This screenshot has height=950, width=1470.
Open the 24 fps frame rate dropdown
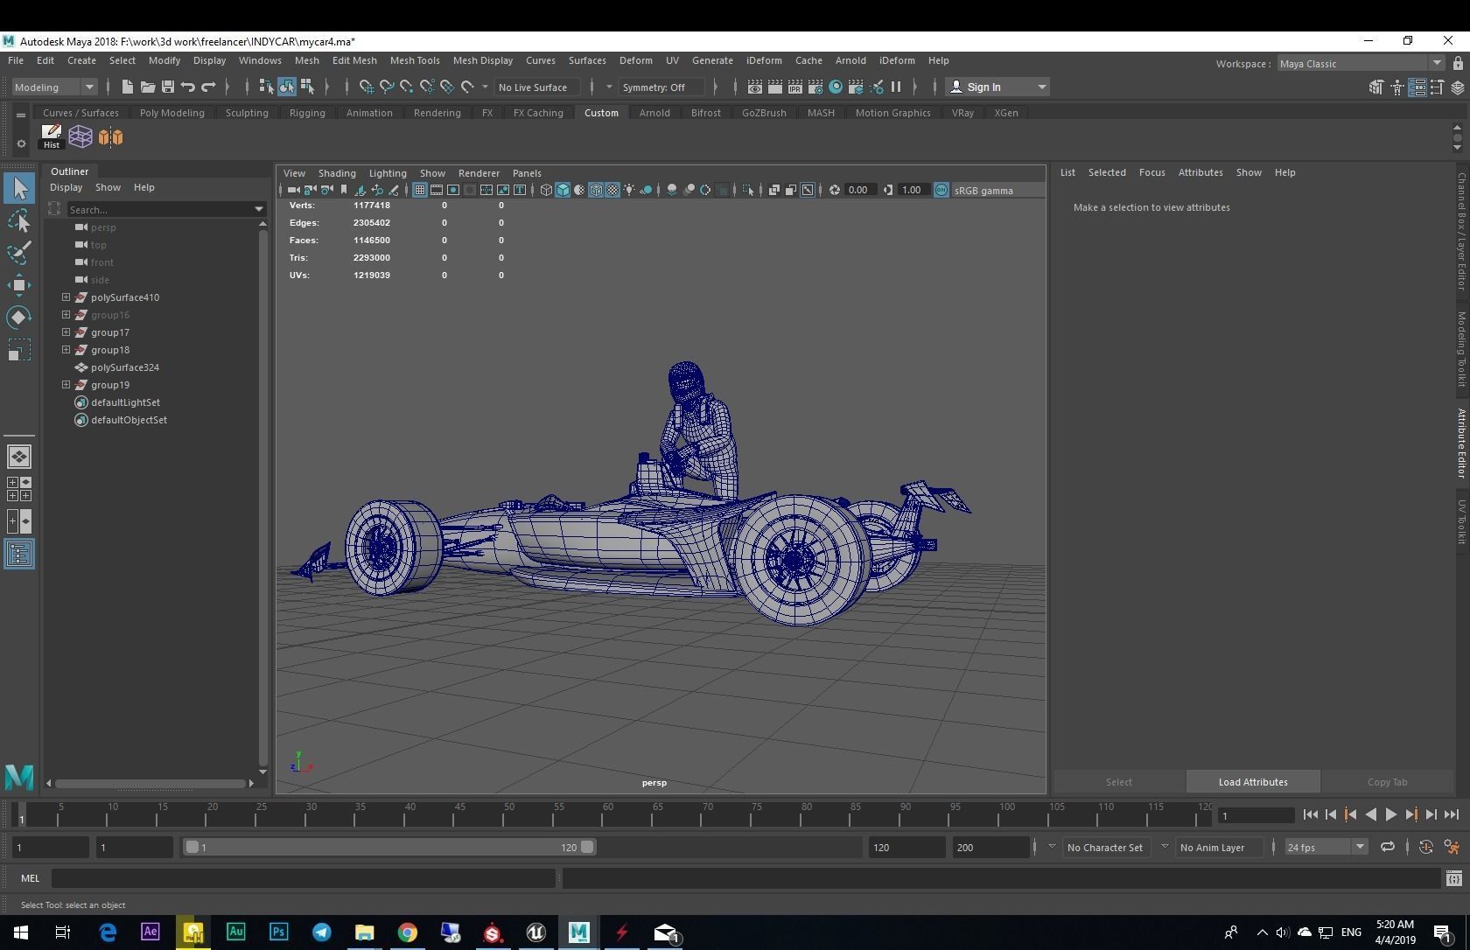point(1326,847)
